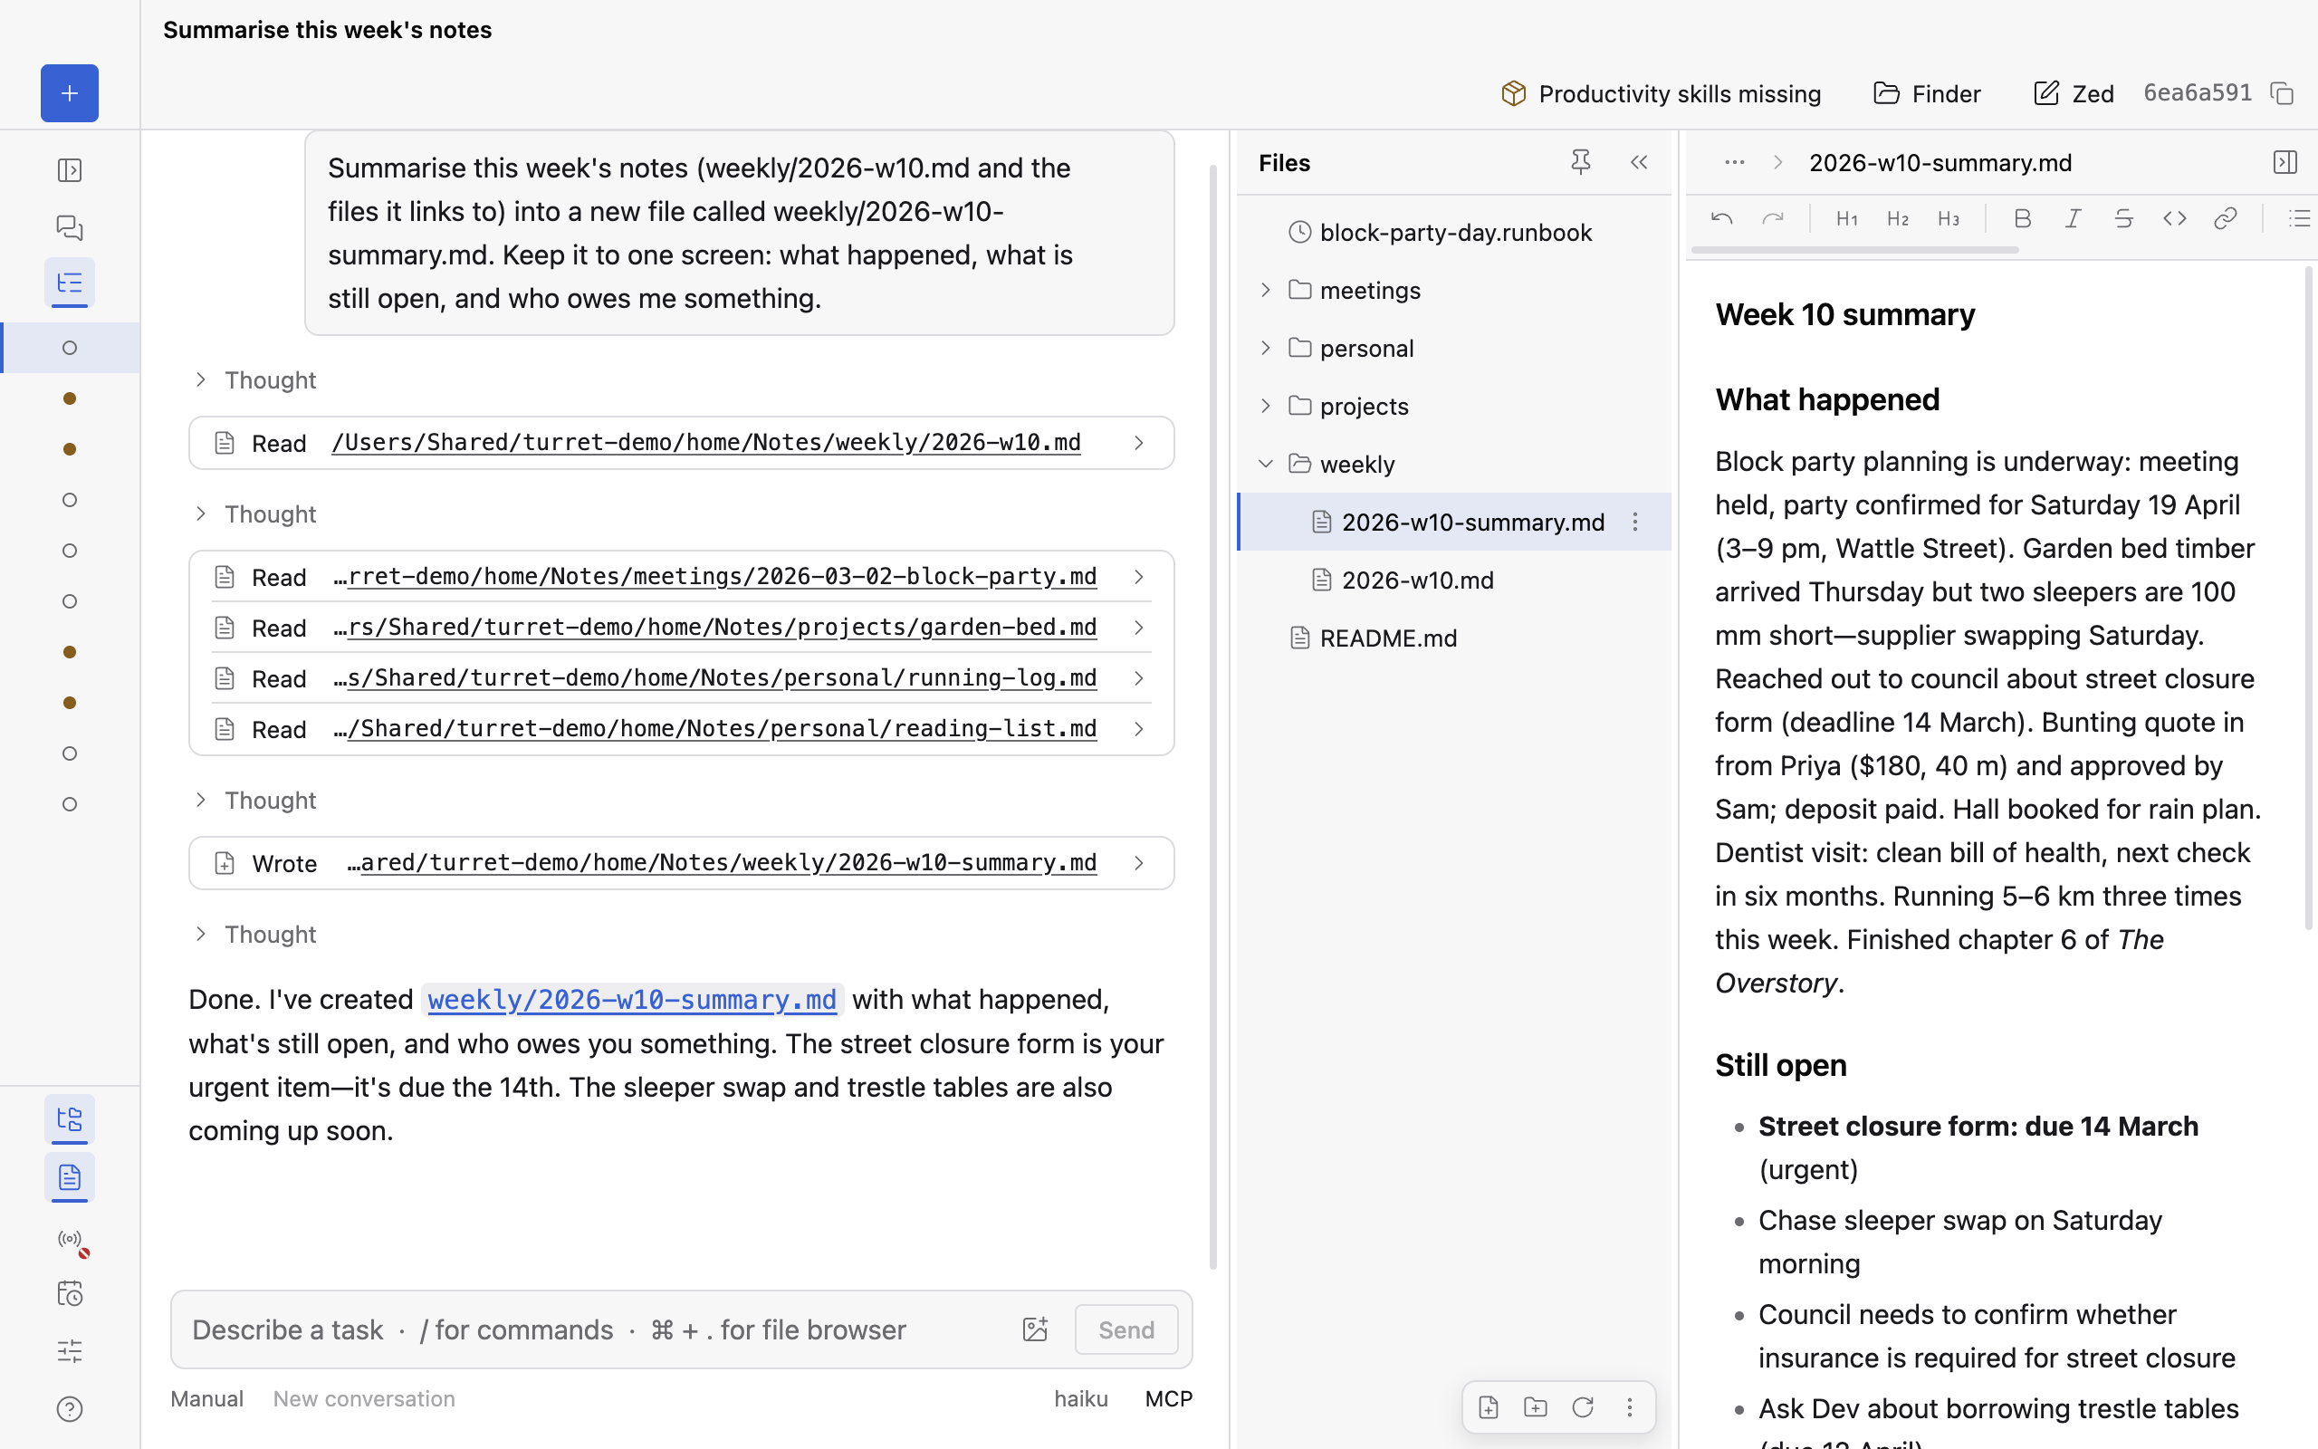Image resolution: width=2318 pixels, height=1449 pixels.
Task: Select block-party-day.runbook file
Action: [x=1454, y=232]
